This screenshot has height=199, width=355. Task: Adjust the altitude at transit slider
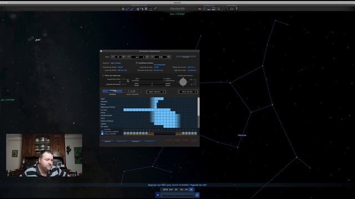(x=151, y=85)
